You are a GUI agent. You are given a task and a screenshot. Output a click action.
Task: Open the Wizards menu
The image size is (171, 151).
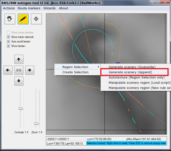49,8
